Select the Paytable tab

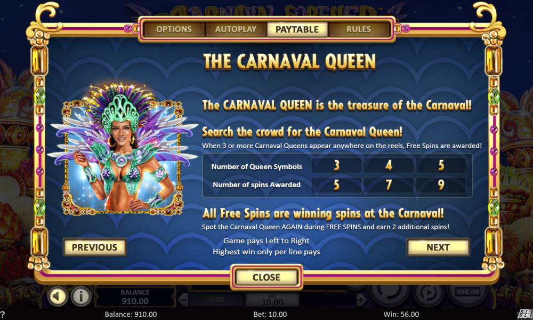[x=297, y=29]
